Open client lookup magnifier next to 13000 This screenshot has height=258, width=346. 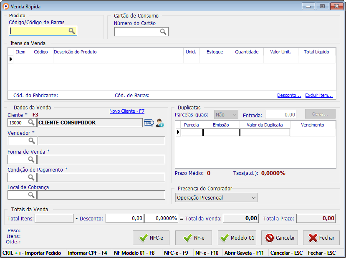31,123
